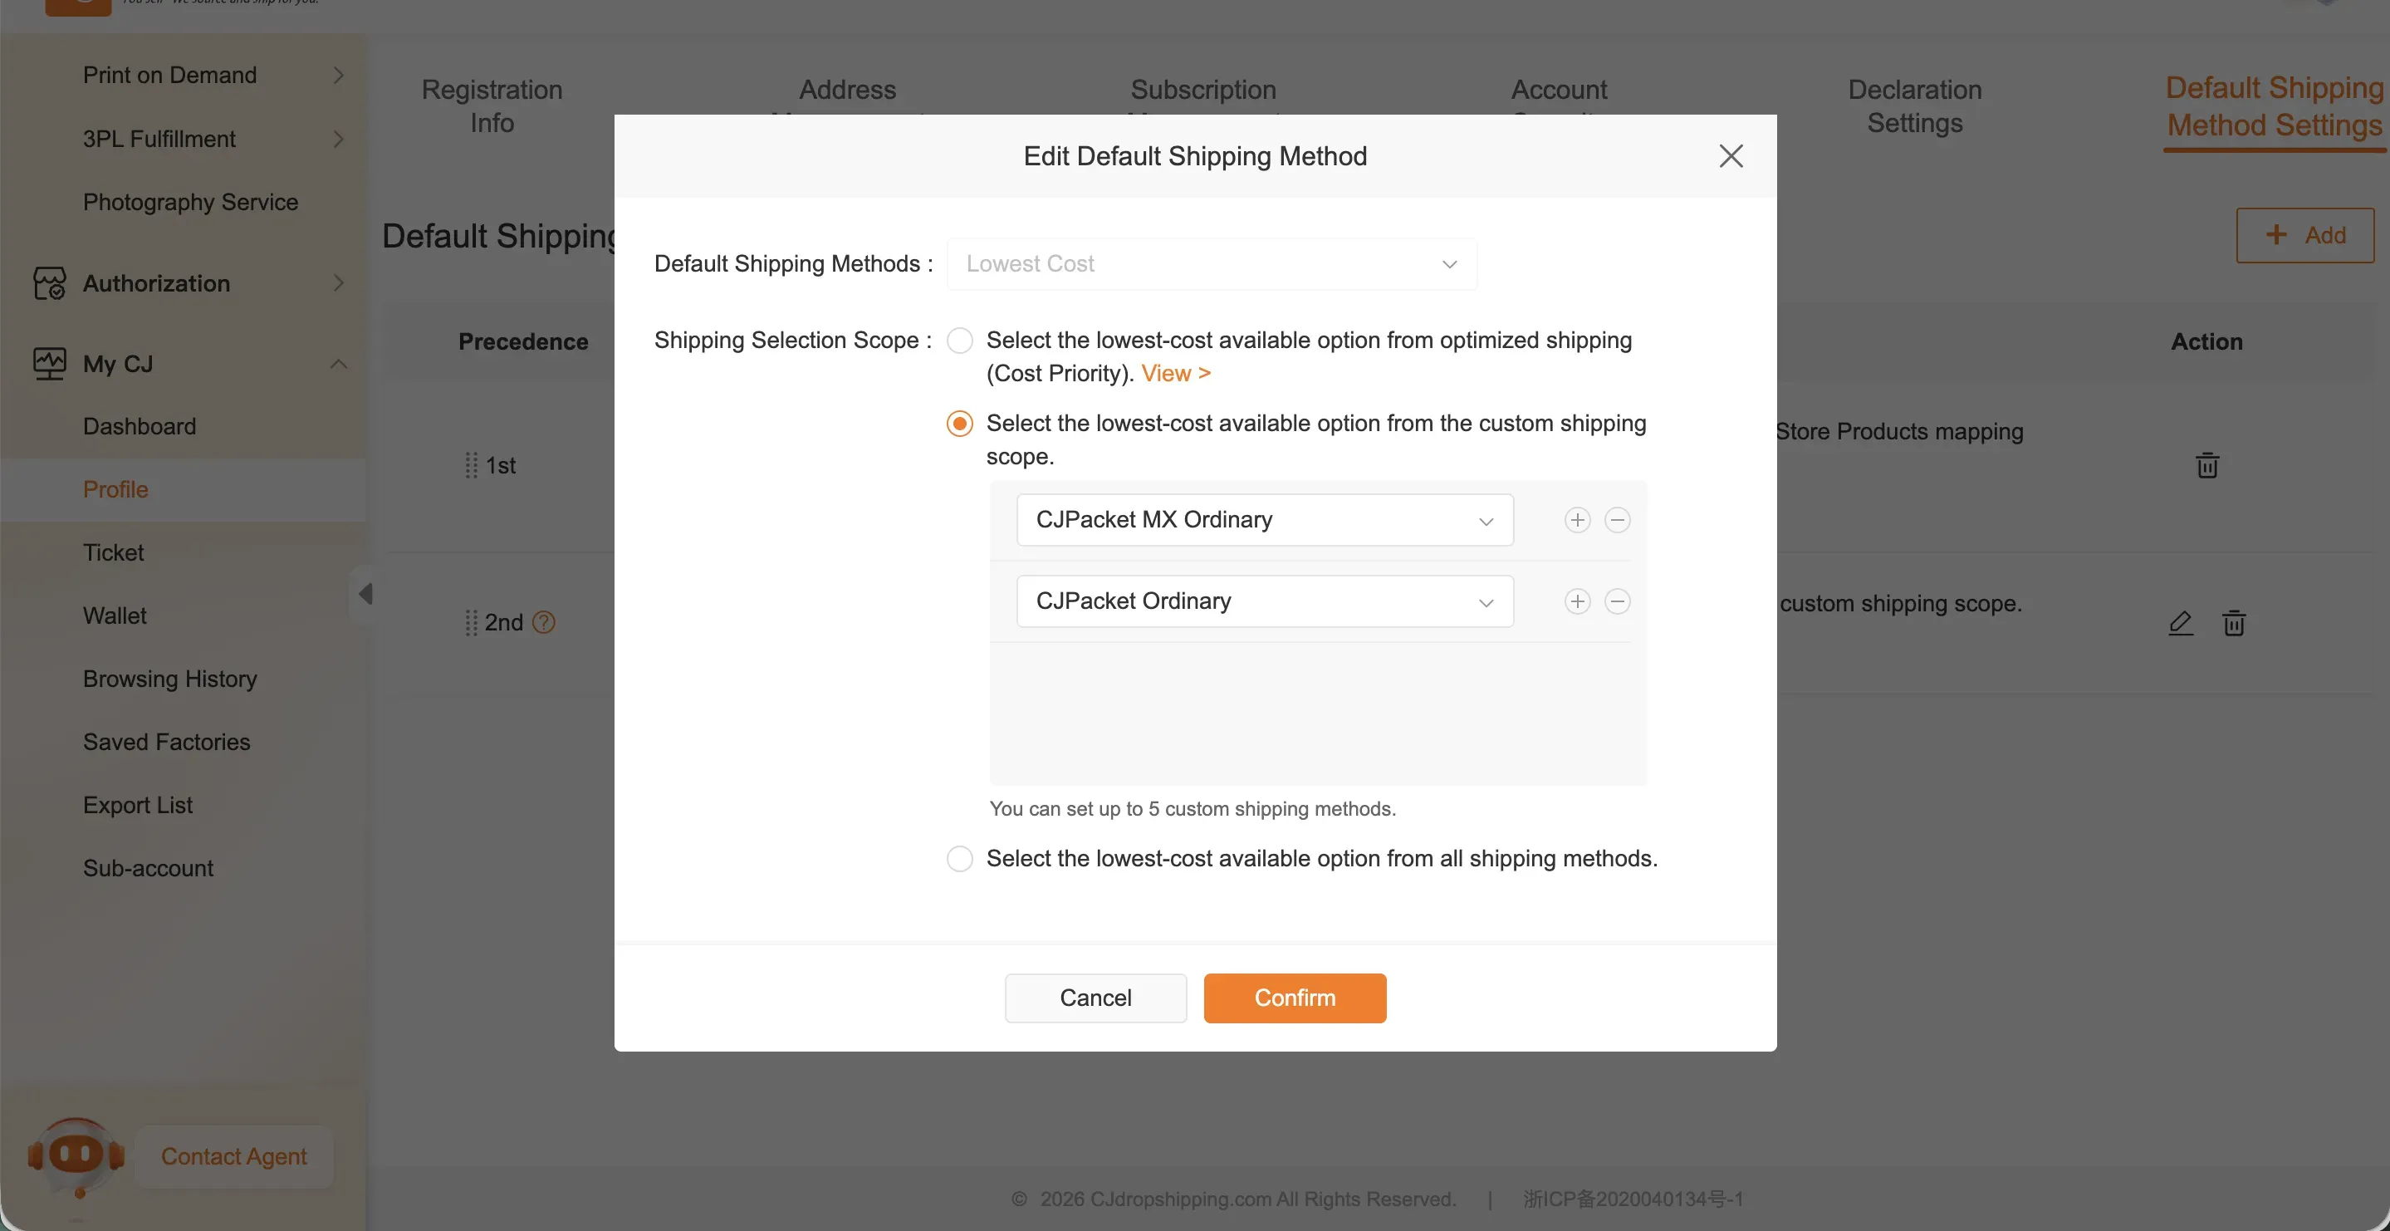
Task: Click minus icon beside CJPacket MX Ordinary
Action: point(1617,520)
